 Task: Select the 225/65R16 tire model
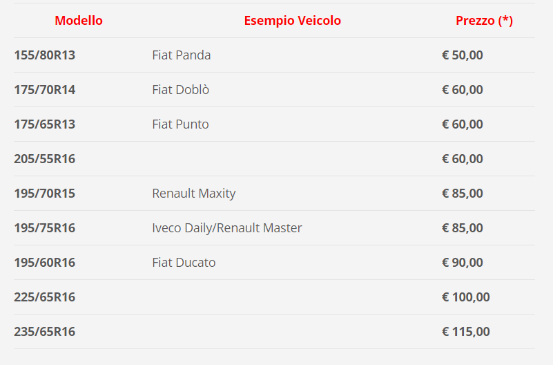44,297
